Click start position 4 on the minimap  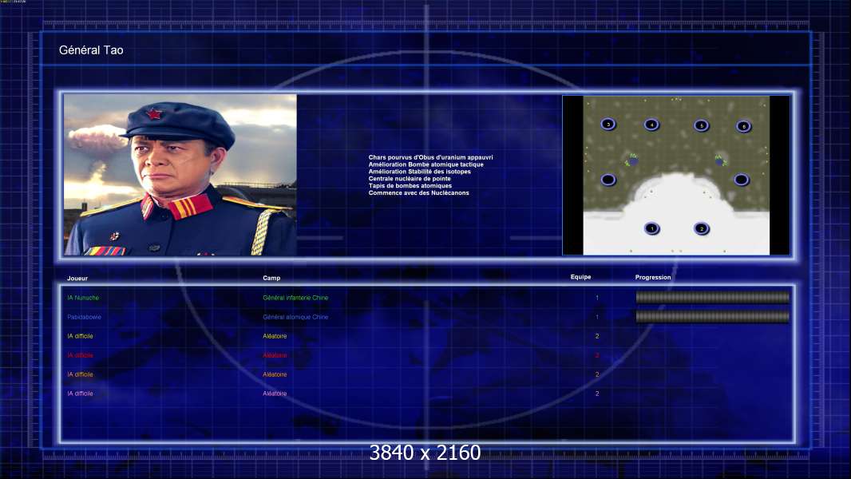click(x=651, y=125)
